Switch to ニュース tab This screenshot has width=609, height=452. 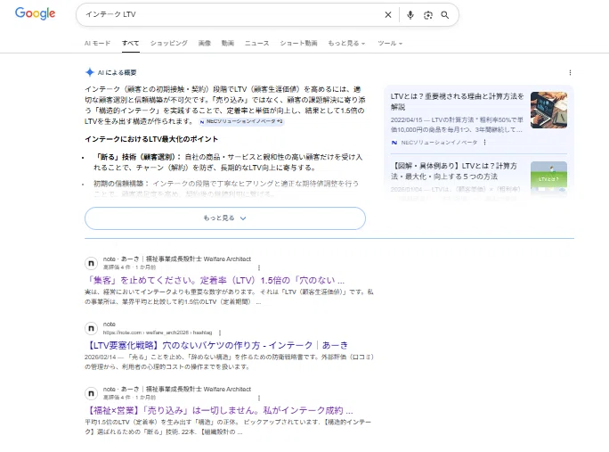256,43
